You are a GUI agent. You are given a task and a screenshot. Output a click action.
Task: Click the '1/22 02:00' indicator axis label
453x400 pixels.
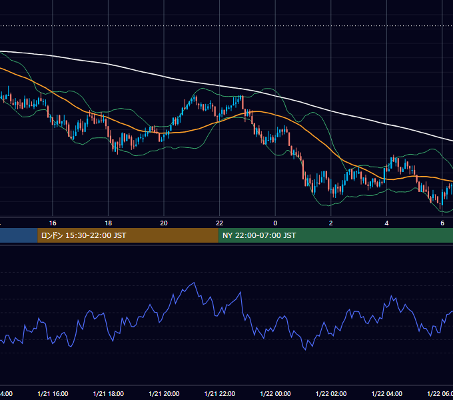(x=331, y=393)
